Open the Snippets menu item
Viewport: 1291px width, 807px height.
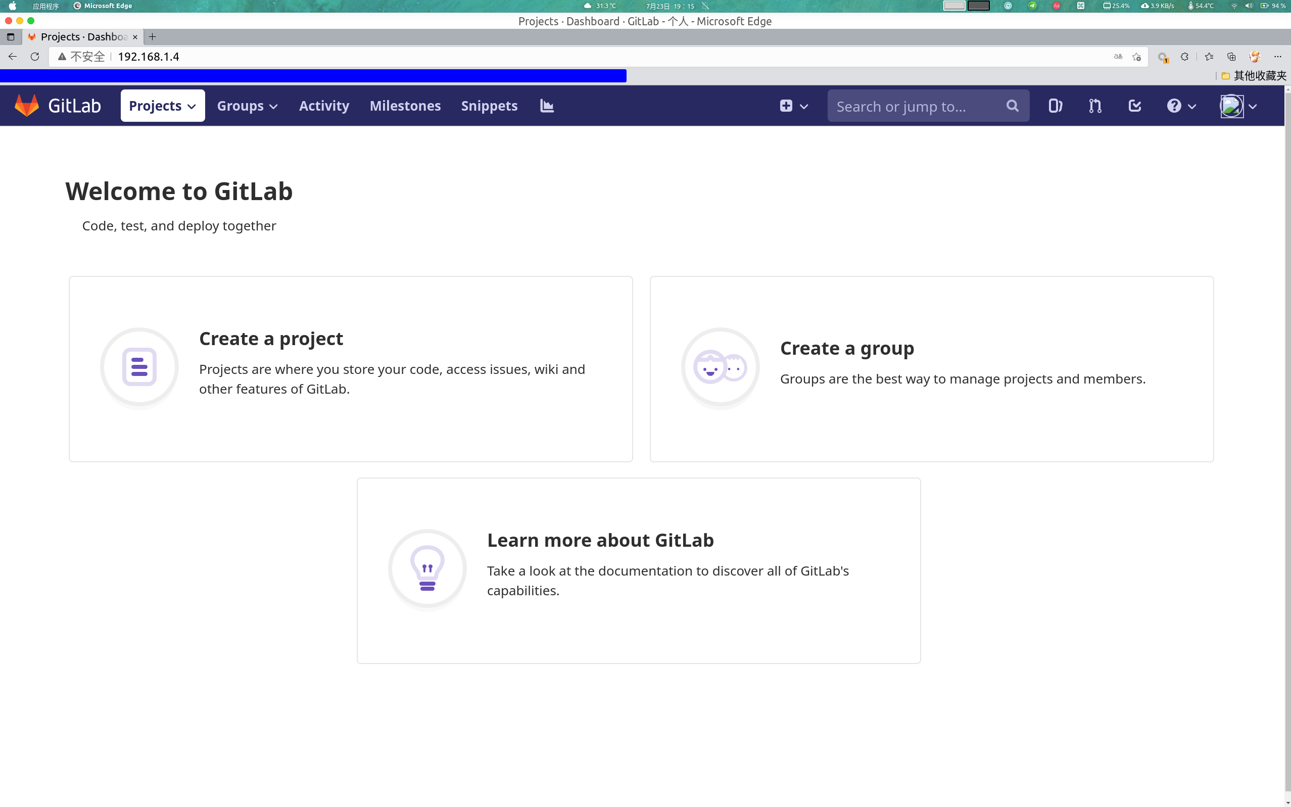pyautogui.click(x=489, y=106)
